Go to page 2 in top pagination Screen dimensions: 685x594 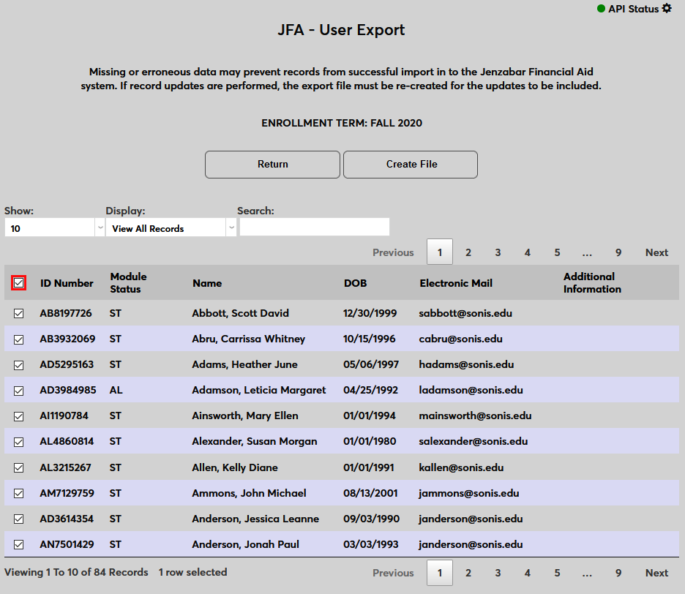pos(468,252)
